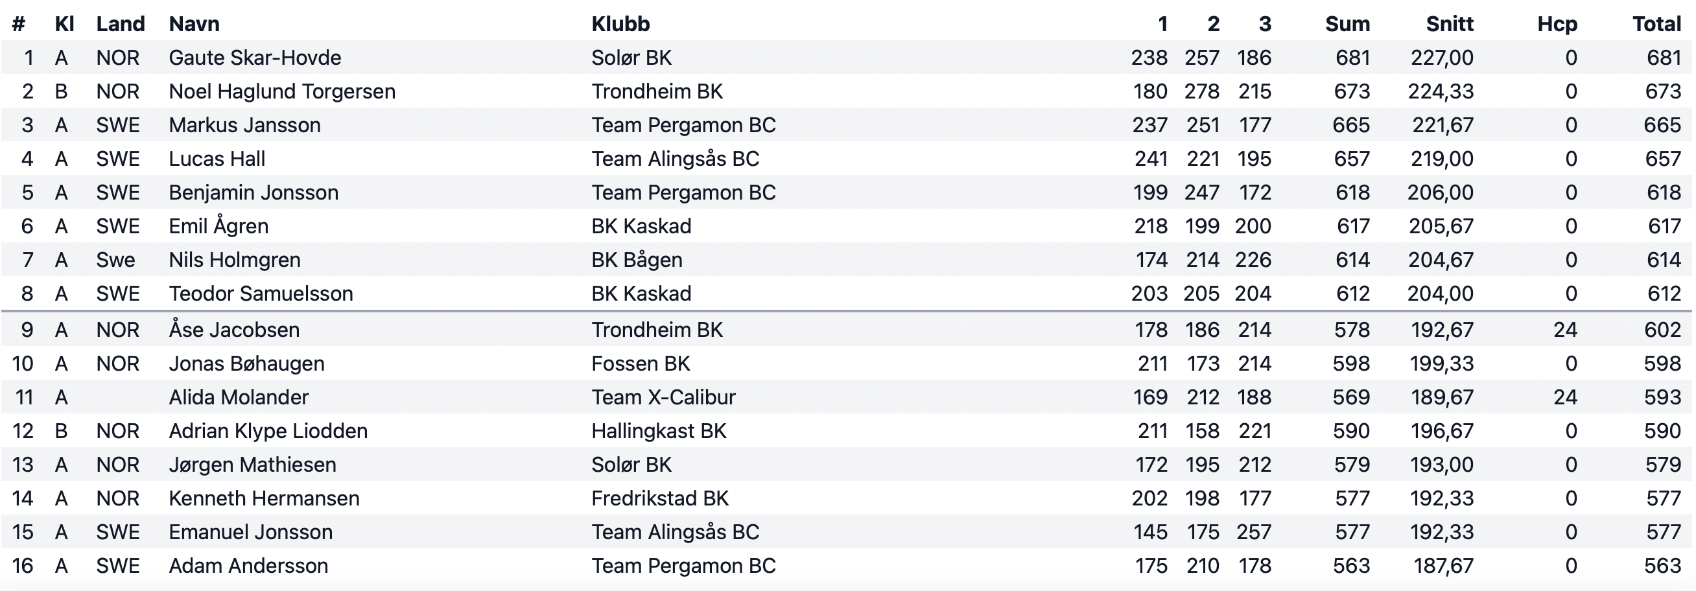Select the Alida Molander entry
Image resolution: width=1696 pixels, height=591 pixels.
[239, 397]
